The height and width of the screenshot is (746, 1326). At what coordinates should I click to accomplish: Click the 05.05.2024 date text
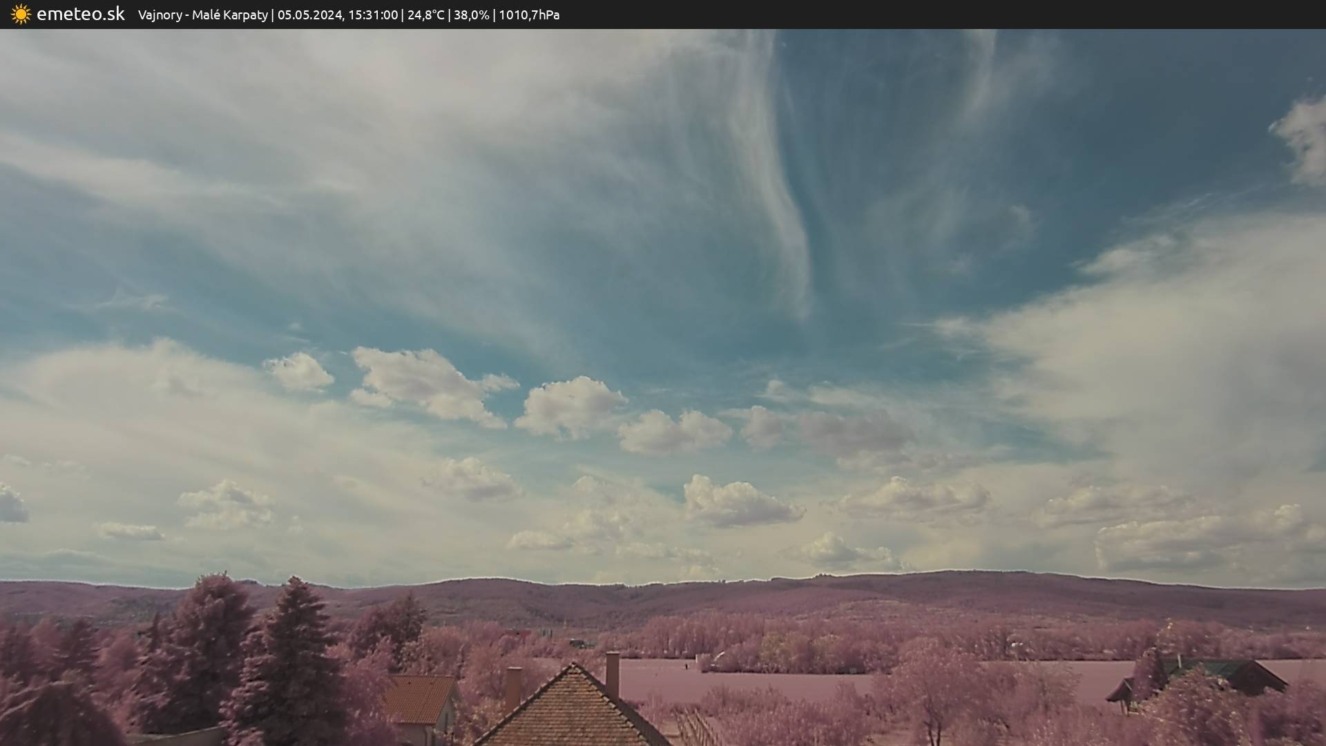[x=309, y=15]
